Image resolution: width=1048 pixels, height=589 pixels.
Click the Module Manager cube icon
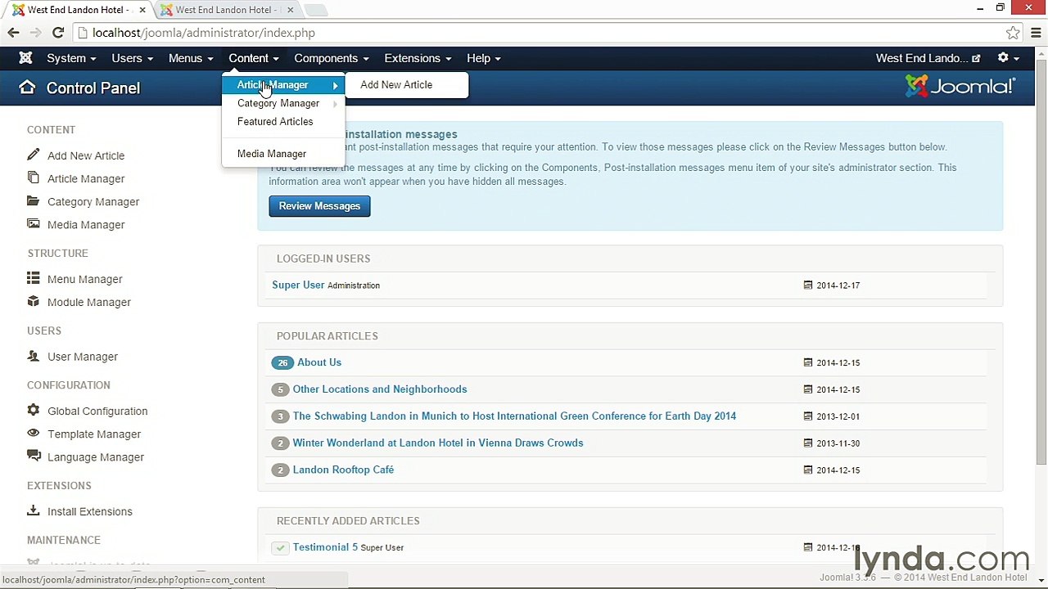pyautogui.click(x=33, y=301)
